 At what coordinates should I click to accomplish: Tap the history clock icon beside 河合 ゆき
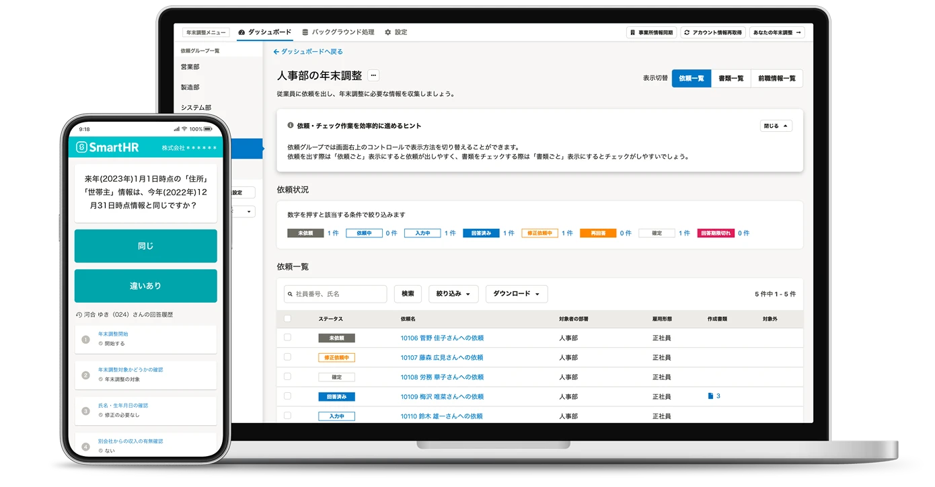pos(79,315)
